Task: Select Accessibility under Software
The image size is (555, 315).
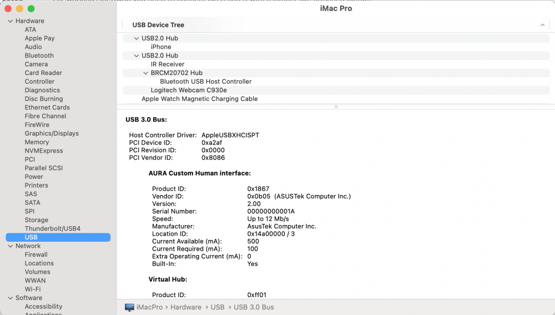Action: click(x=43, y=307)
